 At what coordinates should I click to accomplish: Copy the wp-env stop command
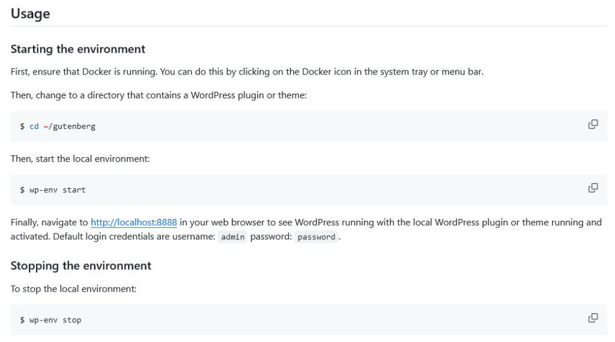593,318
